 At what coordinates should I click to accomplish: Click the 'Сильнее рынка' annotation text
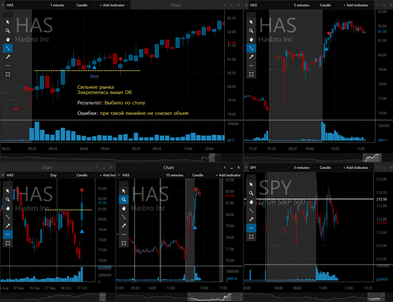pos(96,87)
